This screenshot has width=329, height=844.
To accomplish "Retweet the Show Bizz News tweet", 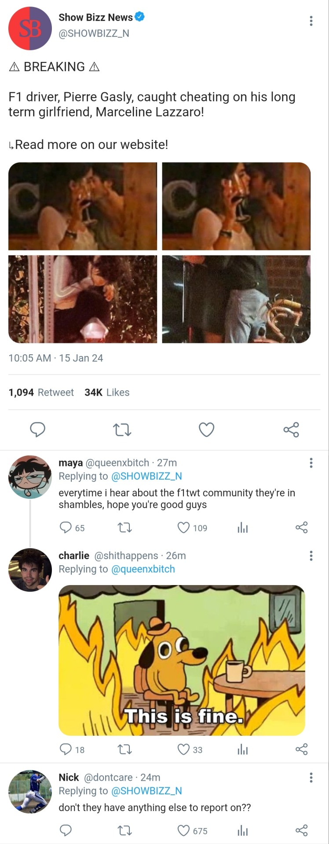I will tap(122, 429).
